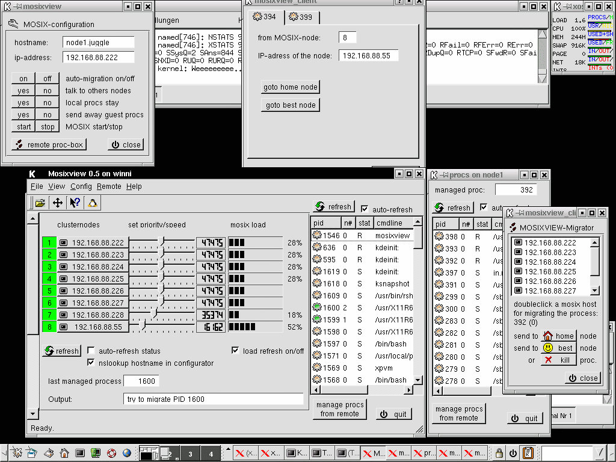Click the green node number 1 indicator
Image resolution: width=616 pixels, height=462 pixels.
coord(49,242)
